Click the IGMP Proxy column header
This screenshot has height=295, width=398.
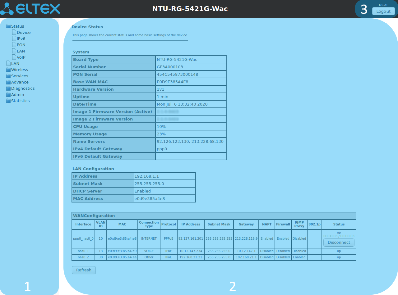click(299, 225)
